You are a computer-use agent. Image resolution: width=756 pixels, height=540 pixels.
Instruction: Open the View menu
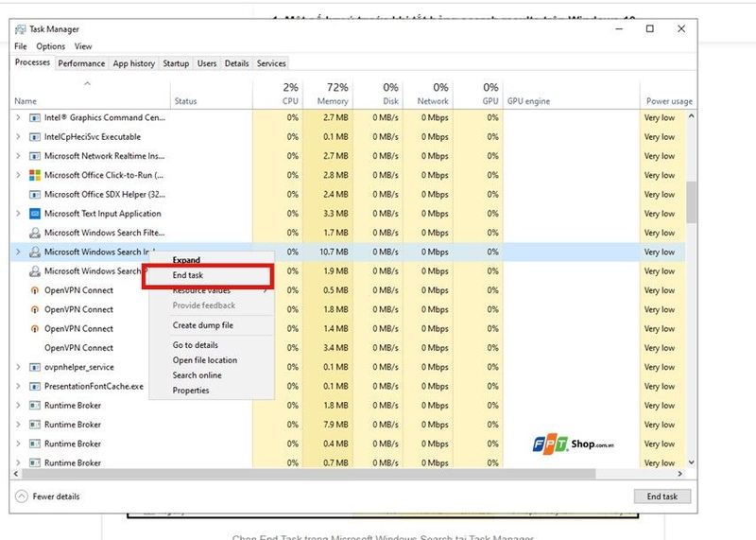83,46
